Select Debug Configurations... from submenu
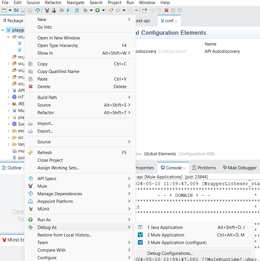The height and width of the screenshot is (261, 260). [170, 253]
